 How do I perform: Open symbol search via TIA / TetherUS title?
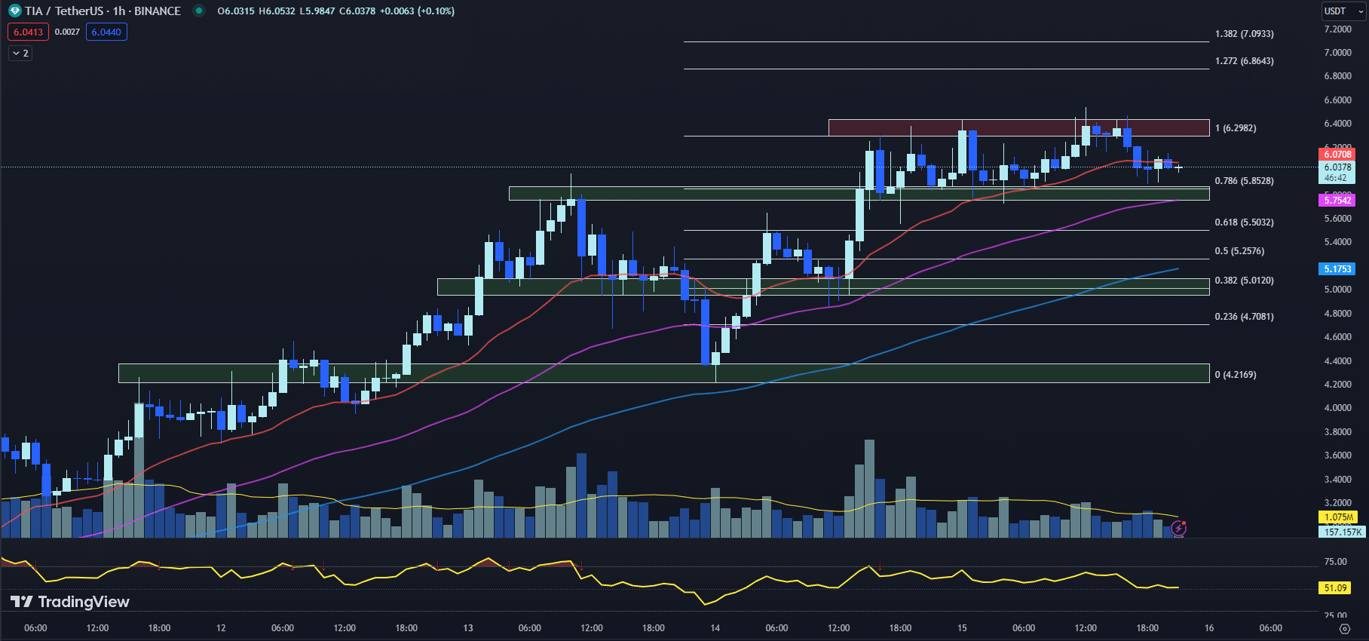pos(103,11)
